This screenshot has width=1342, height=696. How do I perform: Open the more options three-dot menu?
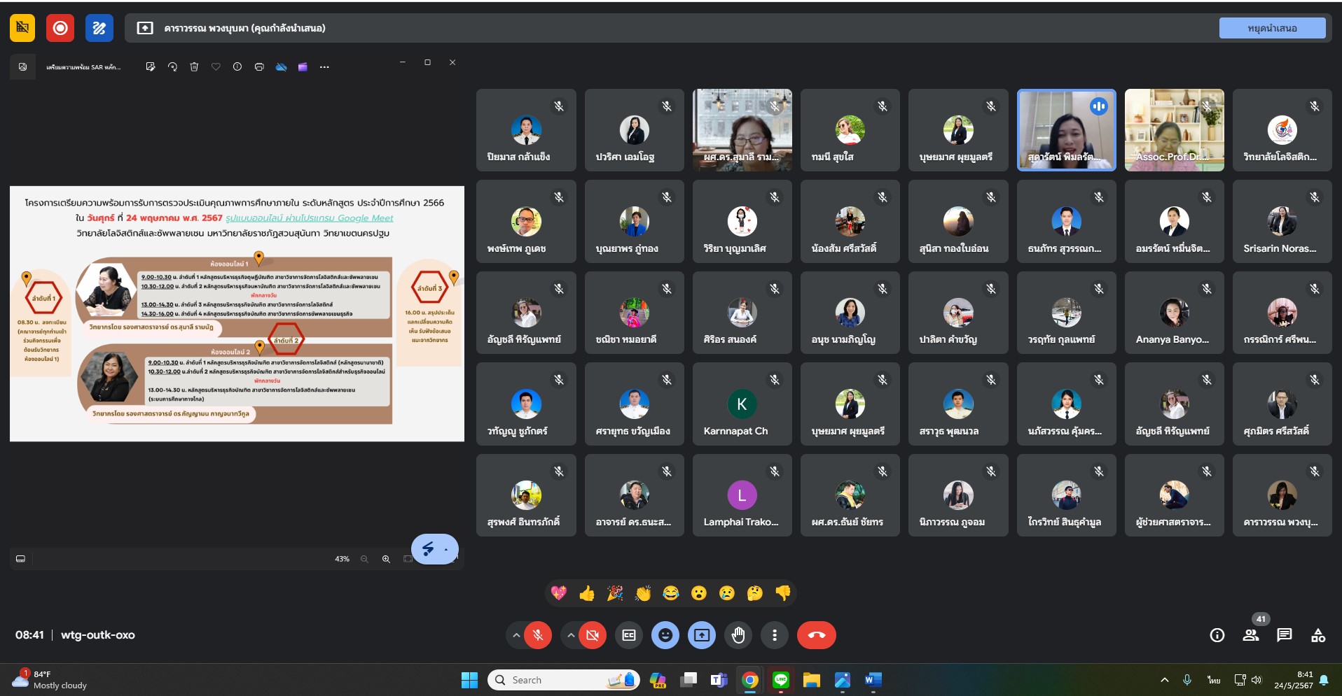click(x=774, y=635)
